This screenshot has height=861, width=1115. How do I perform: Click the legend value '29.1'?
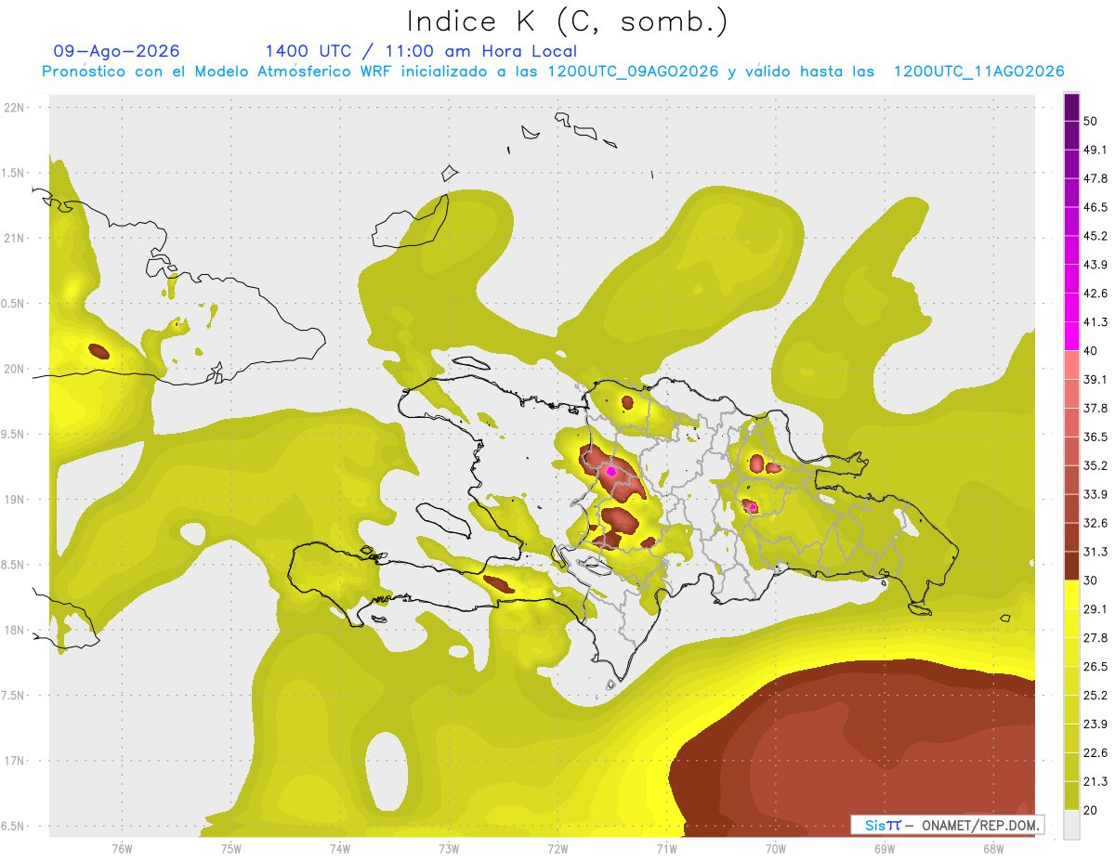tap(1095, 608)
